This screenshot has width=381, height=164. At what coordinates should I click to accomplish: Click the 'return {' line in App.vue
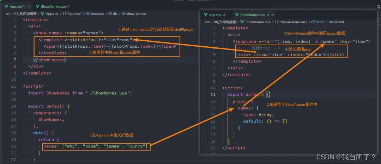[x=49, y=139]
